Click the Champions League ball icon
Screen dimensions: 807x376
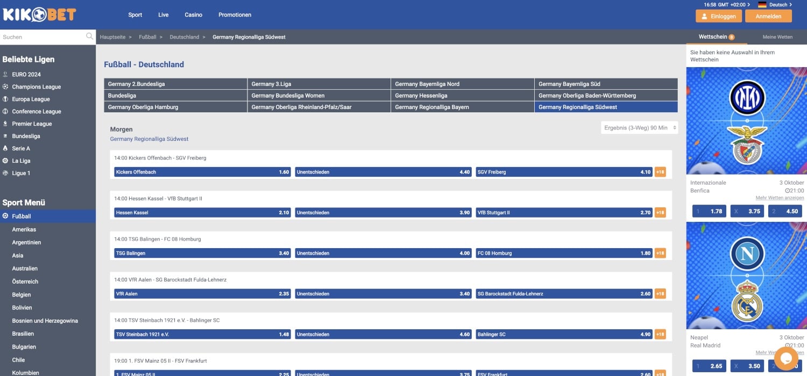[x=5, y=86]
